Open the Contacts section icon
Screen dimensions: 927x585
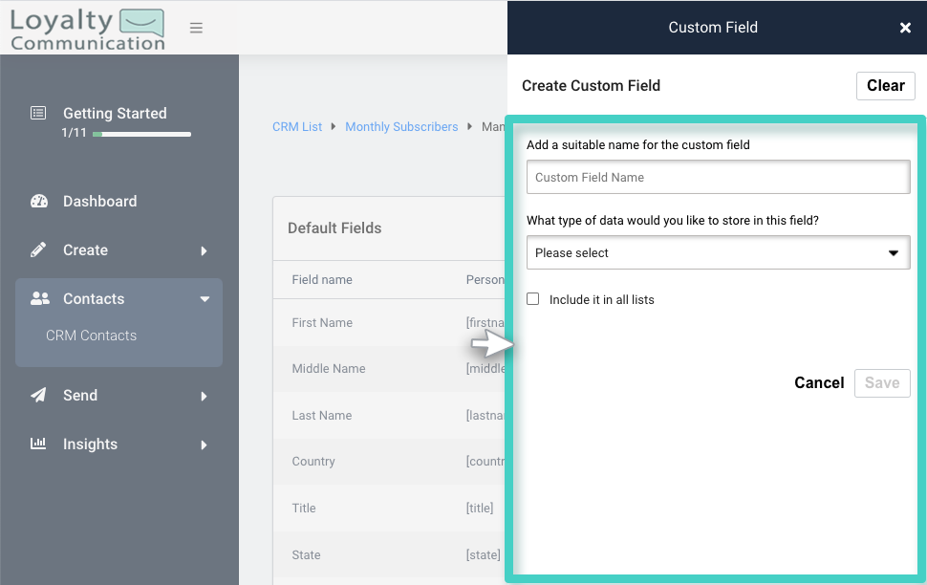coord(39,297)
